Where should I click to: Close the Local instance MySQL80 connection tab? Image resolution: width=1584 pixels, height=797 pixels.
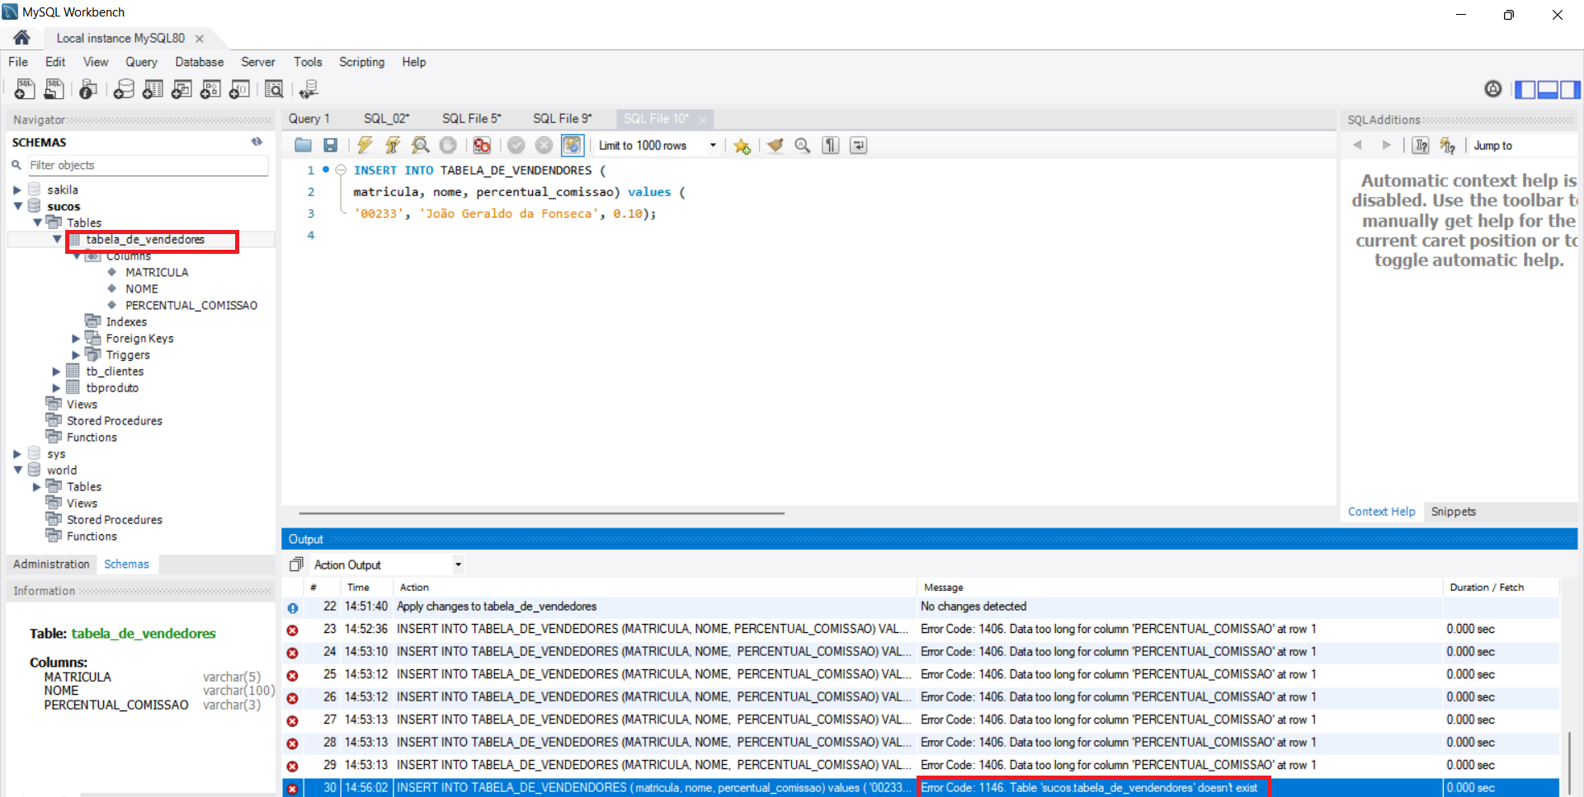click(199, 38)
